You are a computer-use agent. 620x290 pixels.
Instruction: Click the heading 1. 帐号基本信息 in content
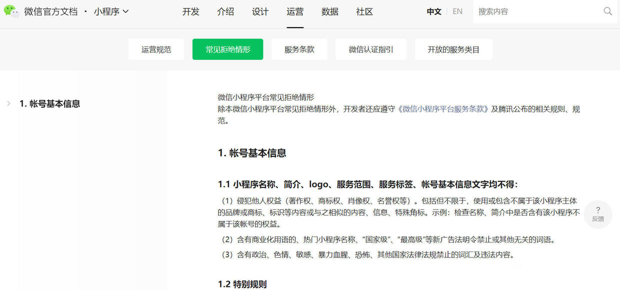(x=252, y=153)
